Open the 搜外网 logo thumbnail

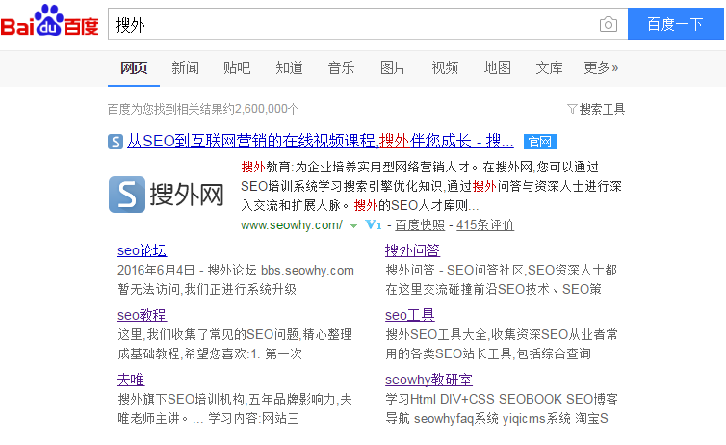point(167,195)
